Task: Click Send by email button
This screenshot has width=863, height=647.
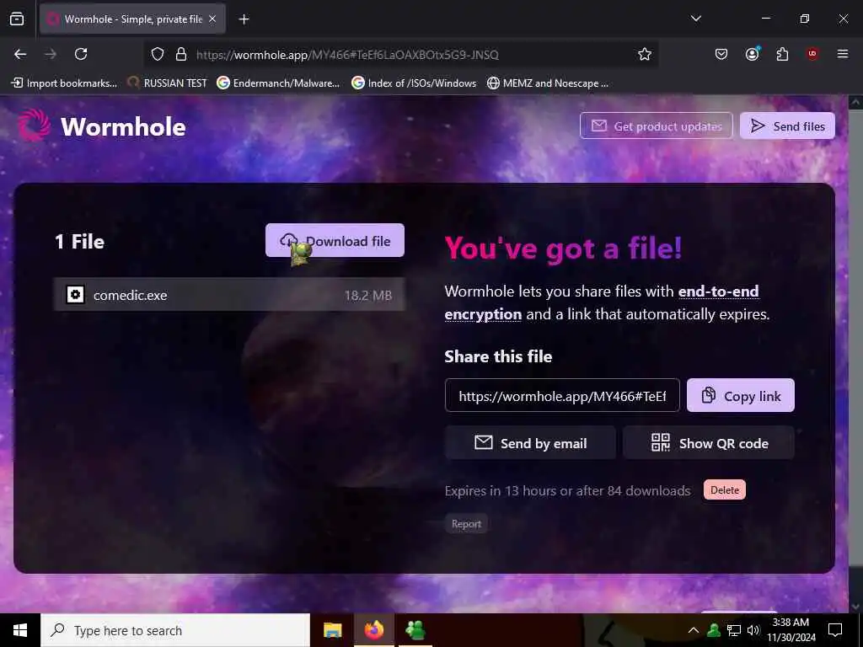Action: (x=530, y=443)
